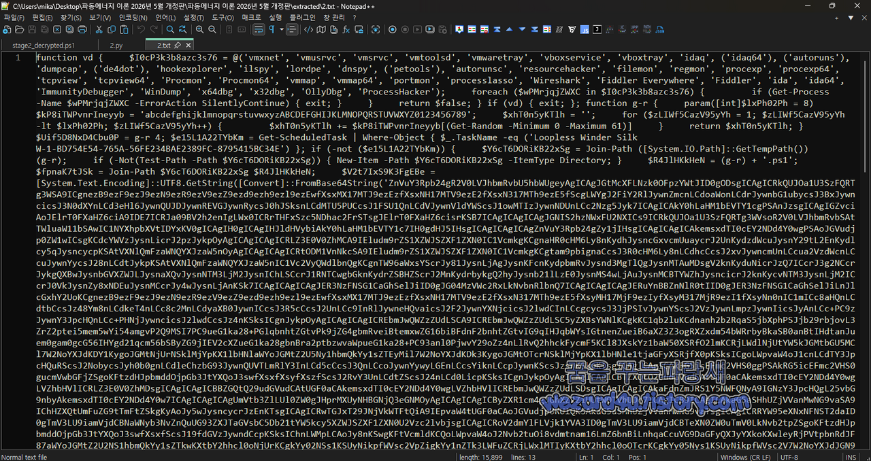Click the blue JS plugin icon
The width and height of the screenshot is (871, 461).
coord(585,29)
